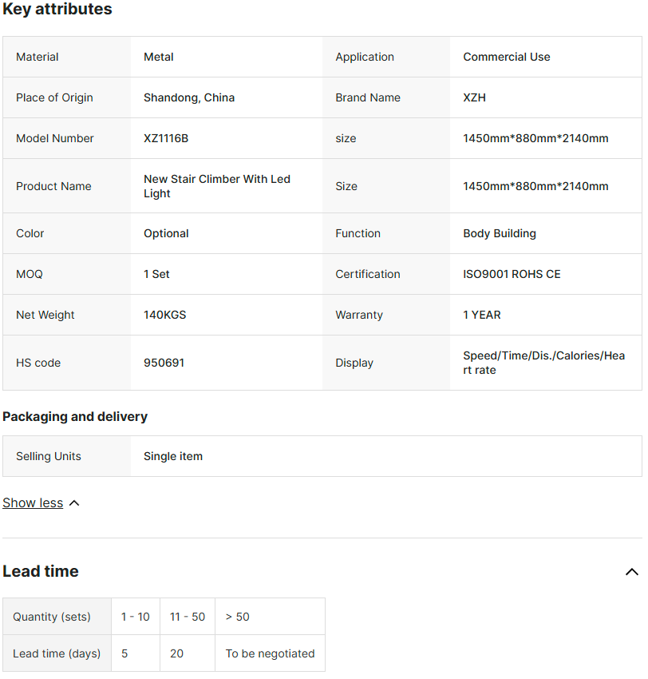Select the Warranty value 1 YEAR
Viewport: 648px width, 679px height.
click(x=482, y=315)
